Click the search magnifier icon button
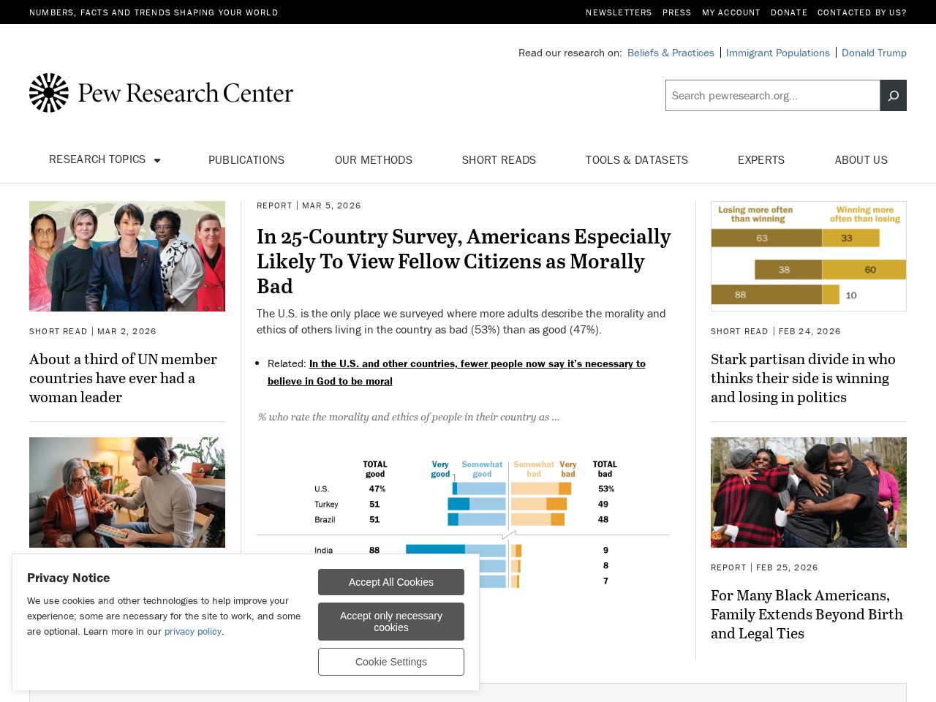The width and height of the screenshot is (936, 702). pyautogui.click(x=893, y=96)
